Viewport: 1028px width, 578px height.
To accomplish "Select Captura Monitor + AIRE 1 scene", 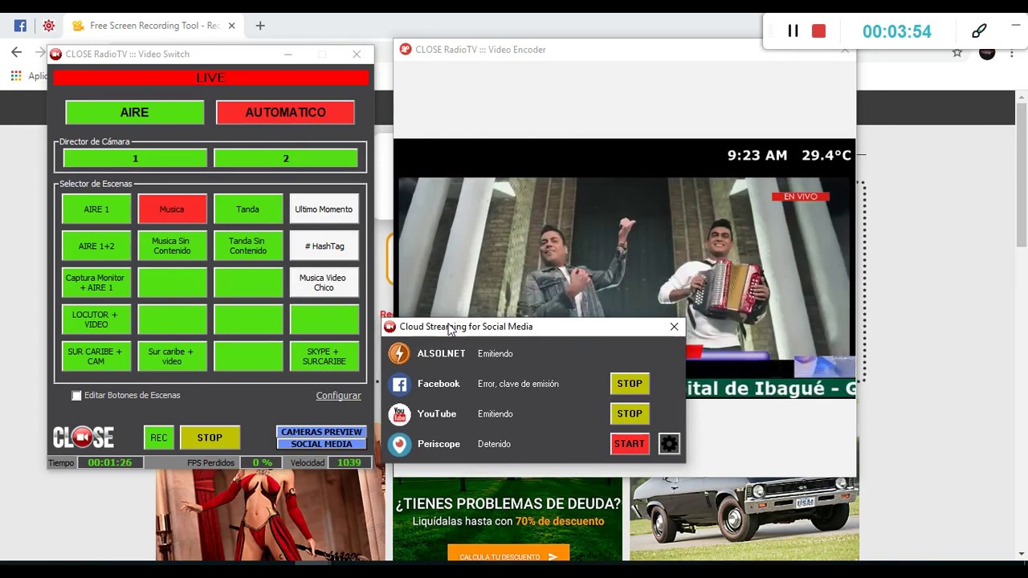I will coord(96,283).
